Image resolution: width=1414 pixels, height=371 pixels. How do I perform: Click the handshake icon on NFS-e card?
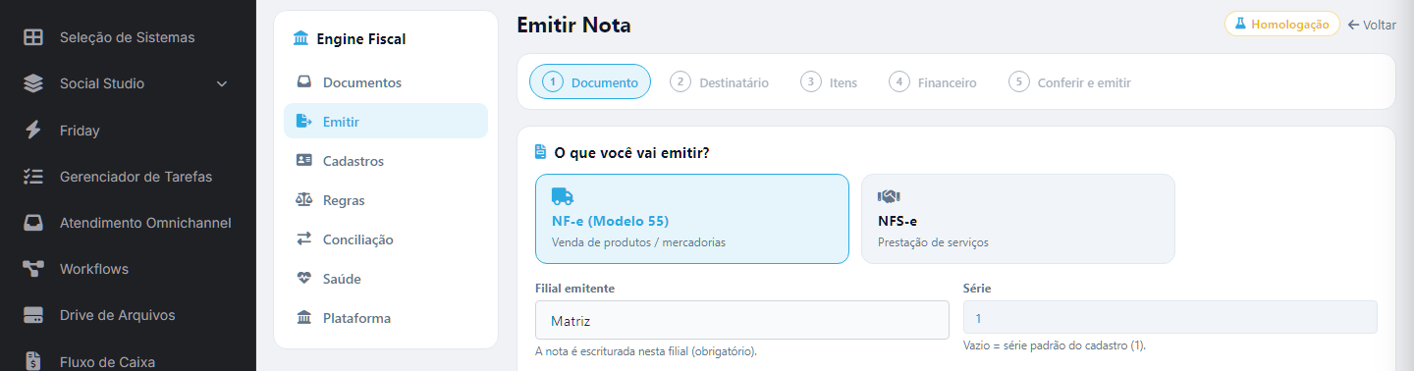pos(889,196)
